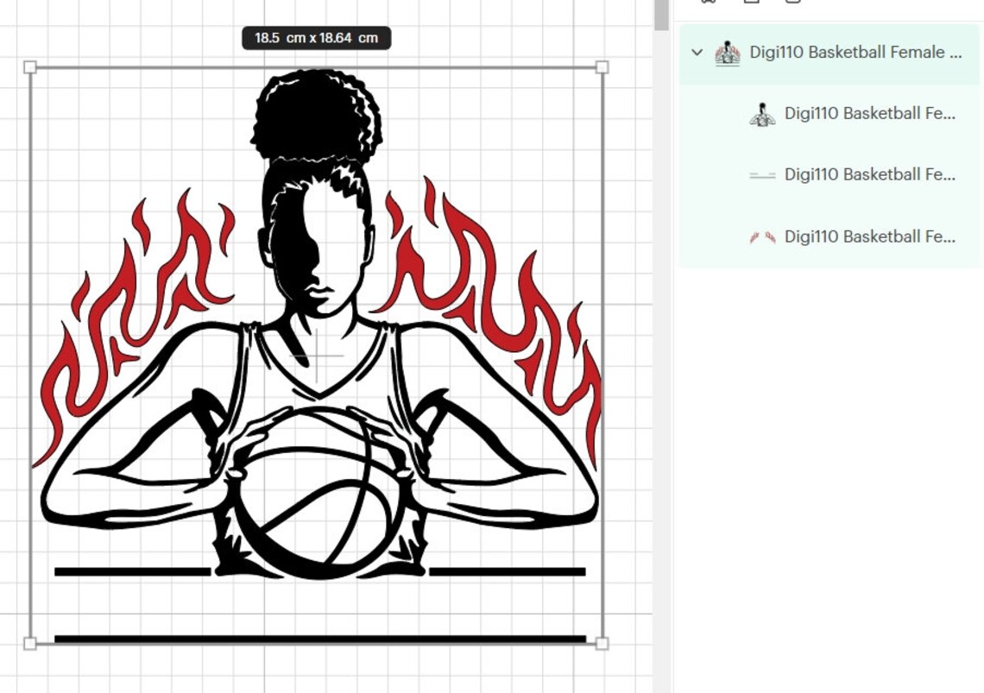Click the dashed lines layer thumbnail

click(763, 174)
